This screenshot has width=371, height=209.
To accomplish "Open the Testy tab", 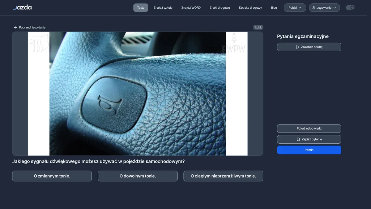I will pos(141,8).
